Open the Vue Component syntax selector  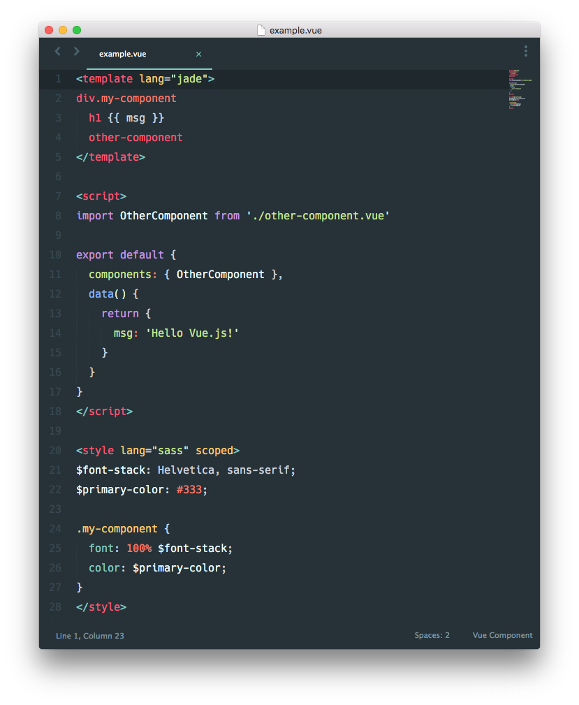click(503, 635)
